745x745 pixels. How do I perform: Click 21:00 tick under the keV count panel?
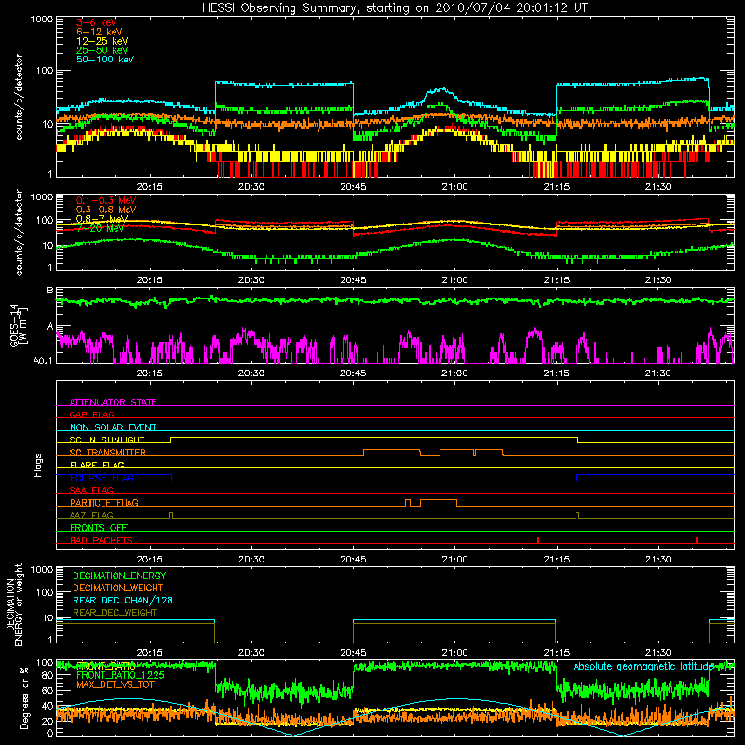coord(454,187)
